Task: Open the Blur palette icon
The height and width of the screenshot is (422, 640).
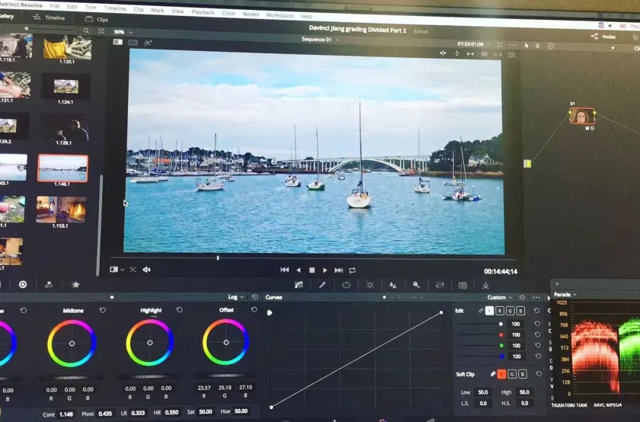Action: coord(393,285)
